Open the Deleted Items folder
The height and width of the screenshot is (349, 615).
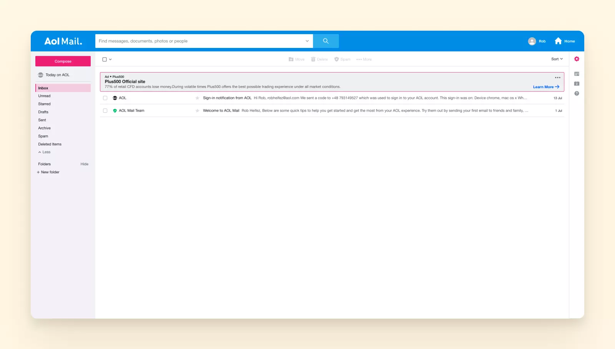50,144
